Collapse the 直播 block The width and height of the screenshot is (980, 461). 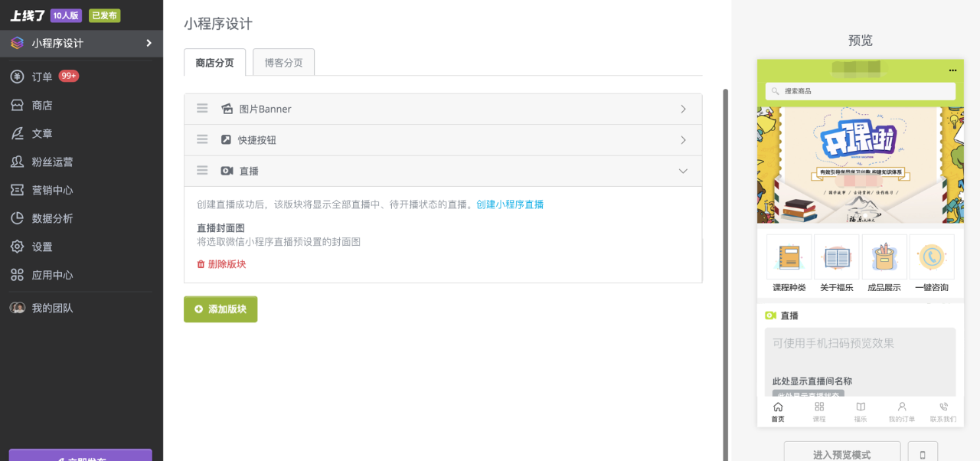[683, 172]
